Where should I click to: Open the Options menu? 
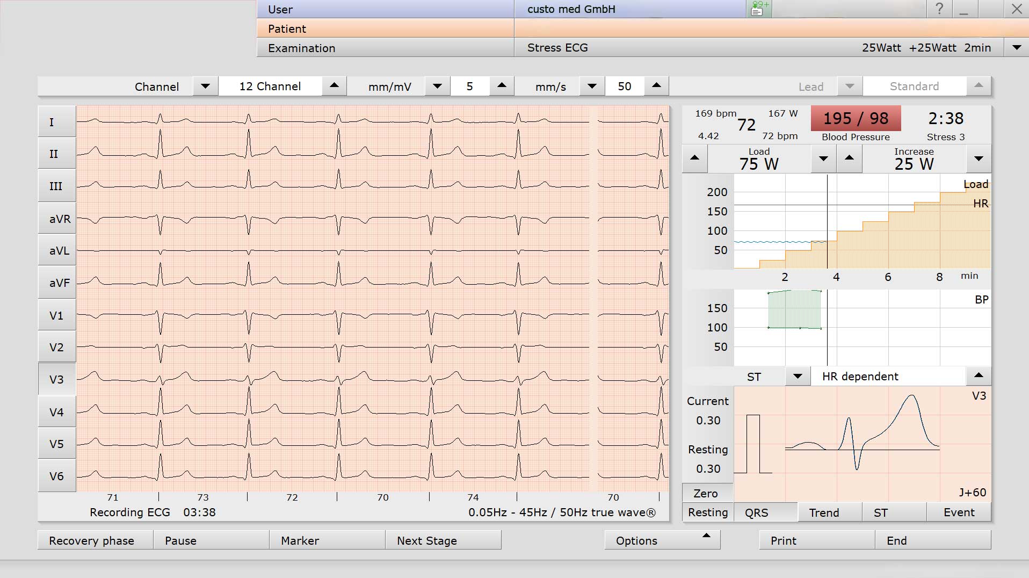pos(662,540)
